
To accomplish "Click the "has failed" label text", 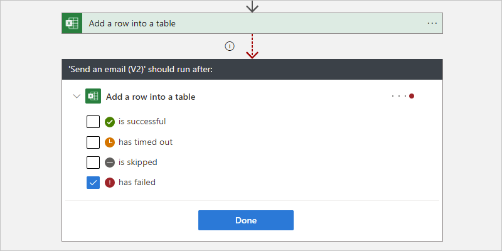I will click(137, 183).
